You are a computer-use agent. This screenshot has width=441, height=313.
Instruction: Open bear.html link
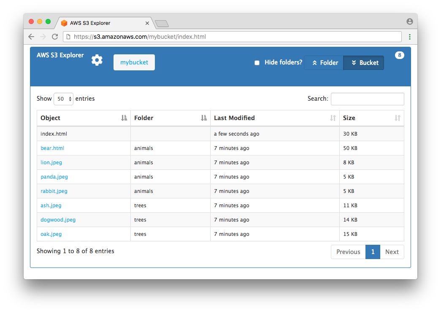coord(52,148)
